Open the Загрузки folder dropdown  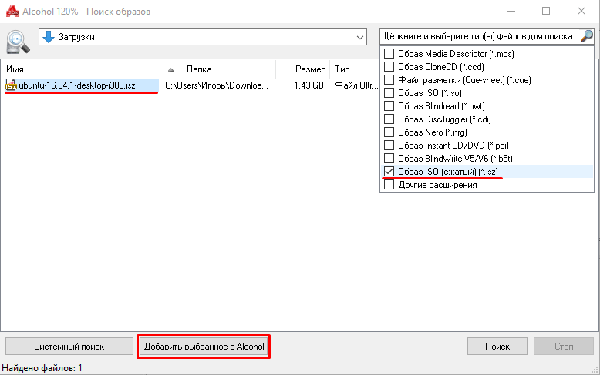pyautogui.click(x=203, y=37)
